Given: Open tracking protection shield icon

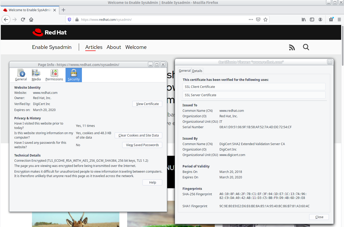Looking at the screenshot, I should (69, 20).
